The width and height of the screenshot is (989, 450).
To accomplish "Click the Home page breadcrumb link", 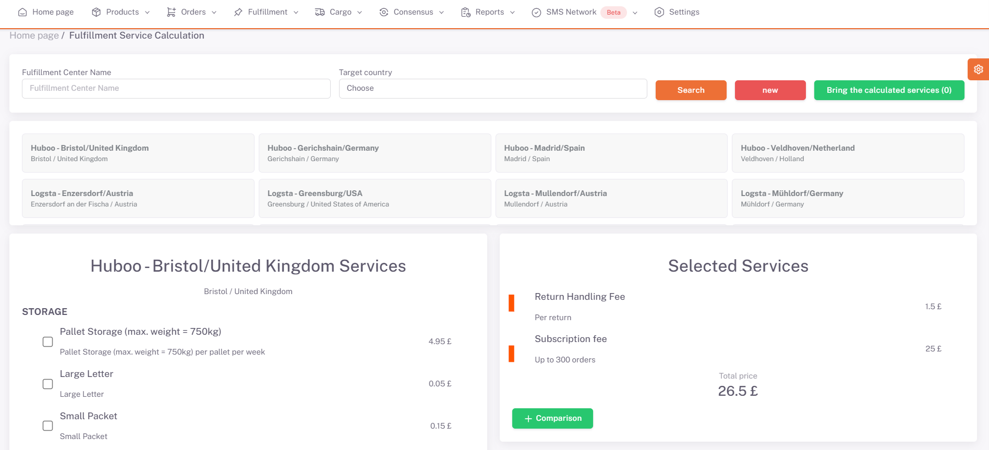I will tap(34, 35).
